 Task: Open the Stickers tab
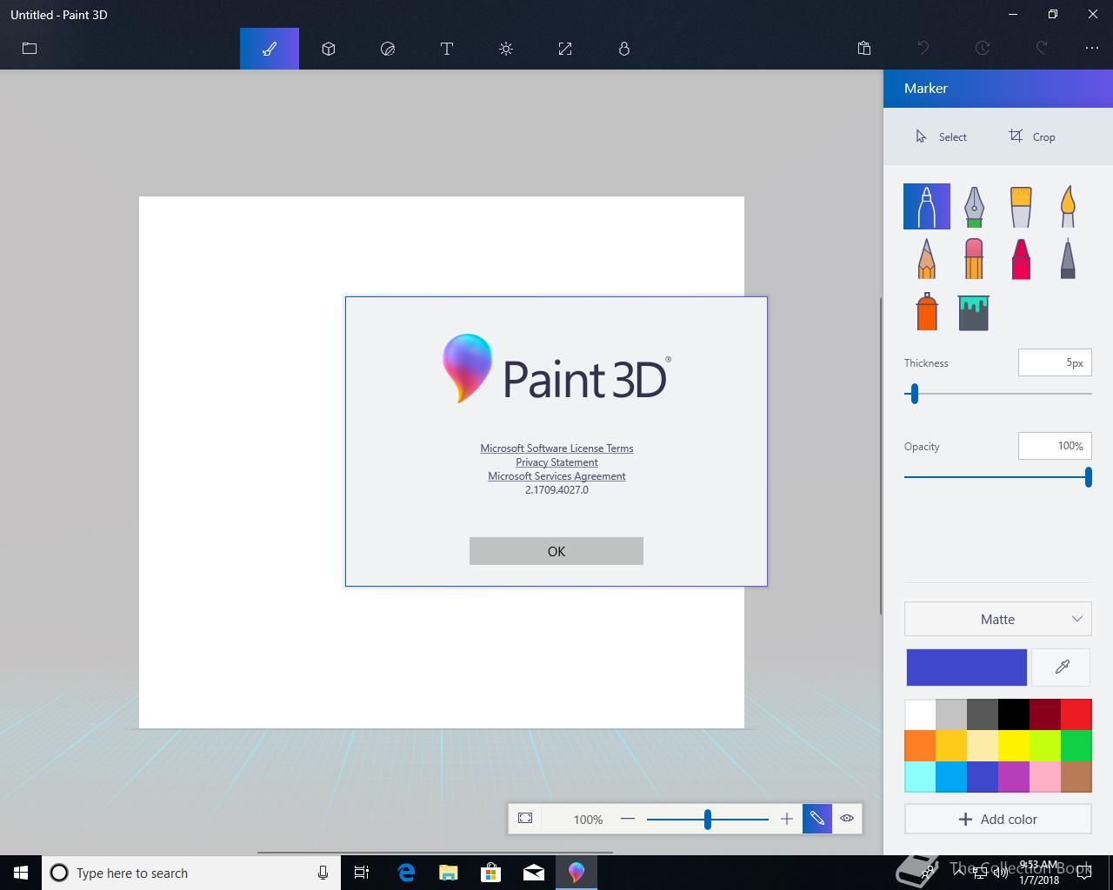[x=388, y=49]
